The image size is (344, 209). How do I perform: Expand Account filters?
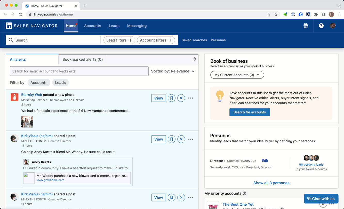[156, 40]
